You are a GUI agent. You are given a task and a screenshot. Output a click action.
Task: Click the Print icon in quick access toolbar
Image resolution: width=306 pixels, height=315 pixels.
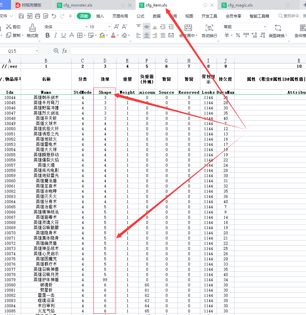click(x=37, y=16)
